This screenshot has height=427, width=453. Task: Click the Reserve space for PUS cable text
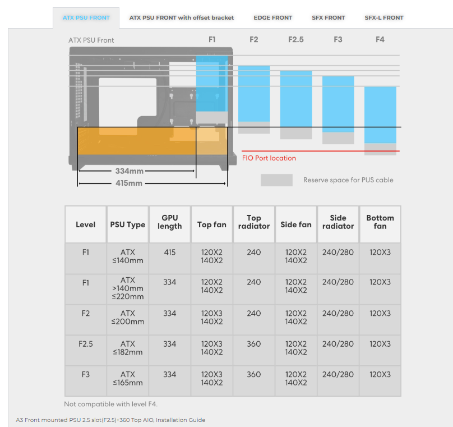(348, 180)
